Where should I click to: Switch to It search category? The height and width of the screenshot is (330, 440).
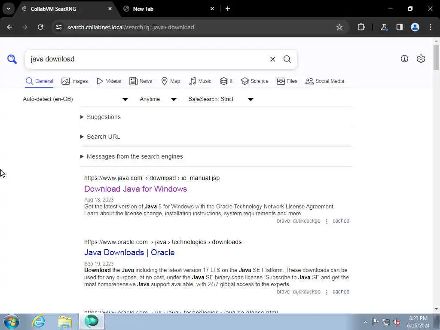pyautogui.click(x=226, y=81)
